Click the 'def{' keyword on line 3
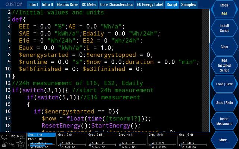The width and height of the screenshot is (239, 149). point(19,19)
